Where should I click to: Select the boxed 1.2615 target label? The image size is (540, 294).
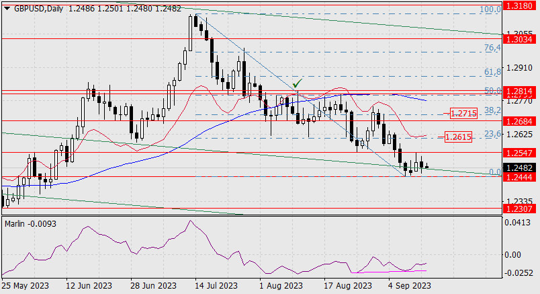pyautogui.click(x=458, y=137)
